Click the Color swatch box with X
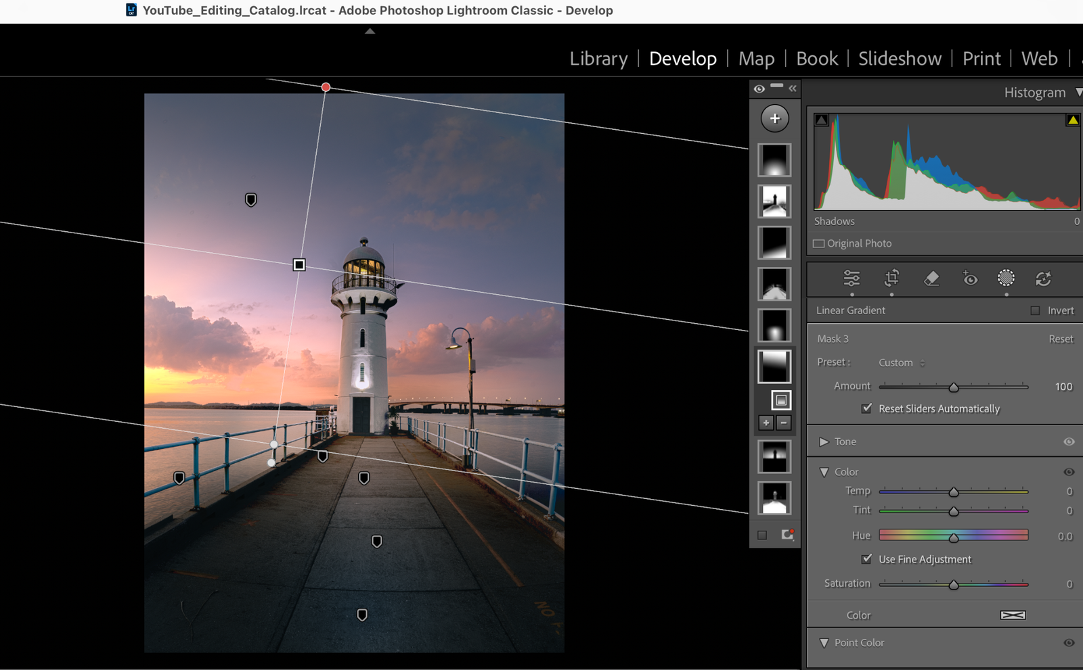The height and width of the screenshot is (670, 1083). [1013, 615]
